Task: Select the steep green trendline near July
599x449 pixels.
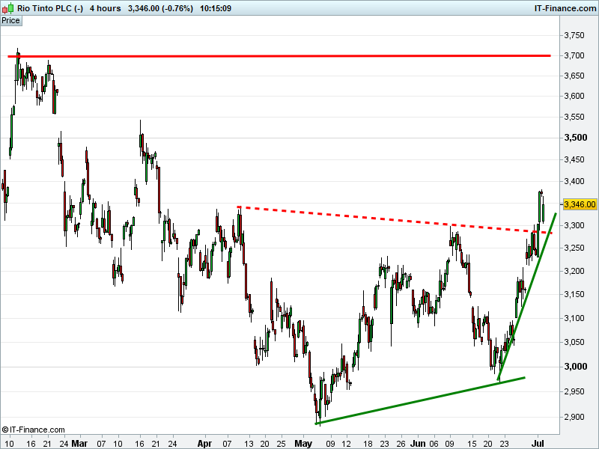Action: 527,296
